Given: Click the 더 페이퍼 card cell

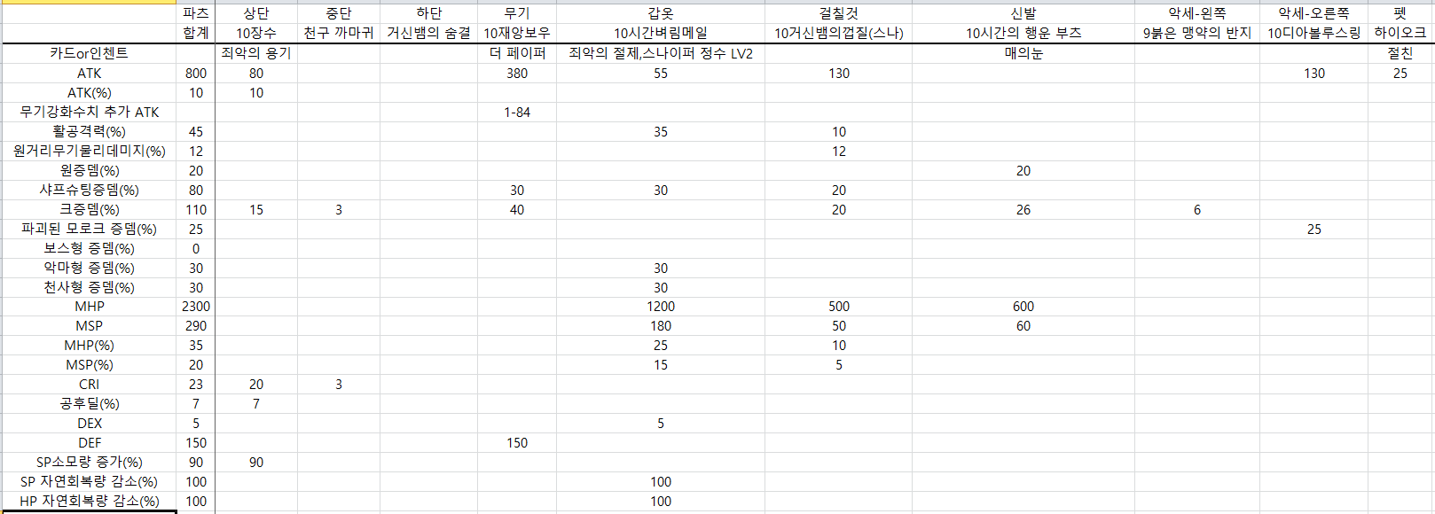Looking at the screenshot, I should (516, 53).
